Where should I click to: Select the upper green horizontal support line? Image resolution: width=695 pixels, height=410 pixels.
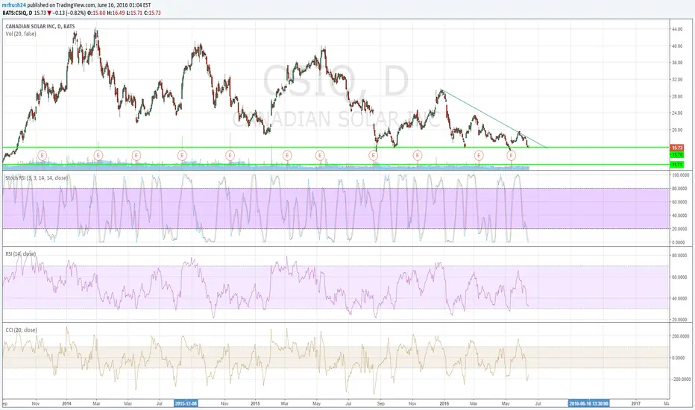tap(336, 148)
